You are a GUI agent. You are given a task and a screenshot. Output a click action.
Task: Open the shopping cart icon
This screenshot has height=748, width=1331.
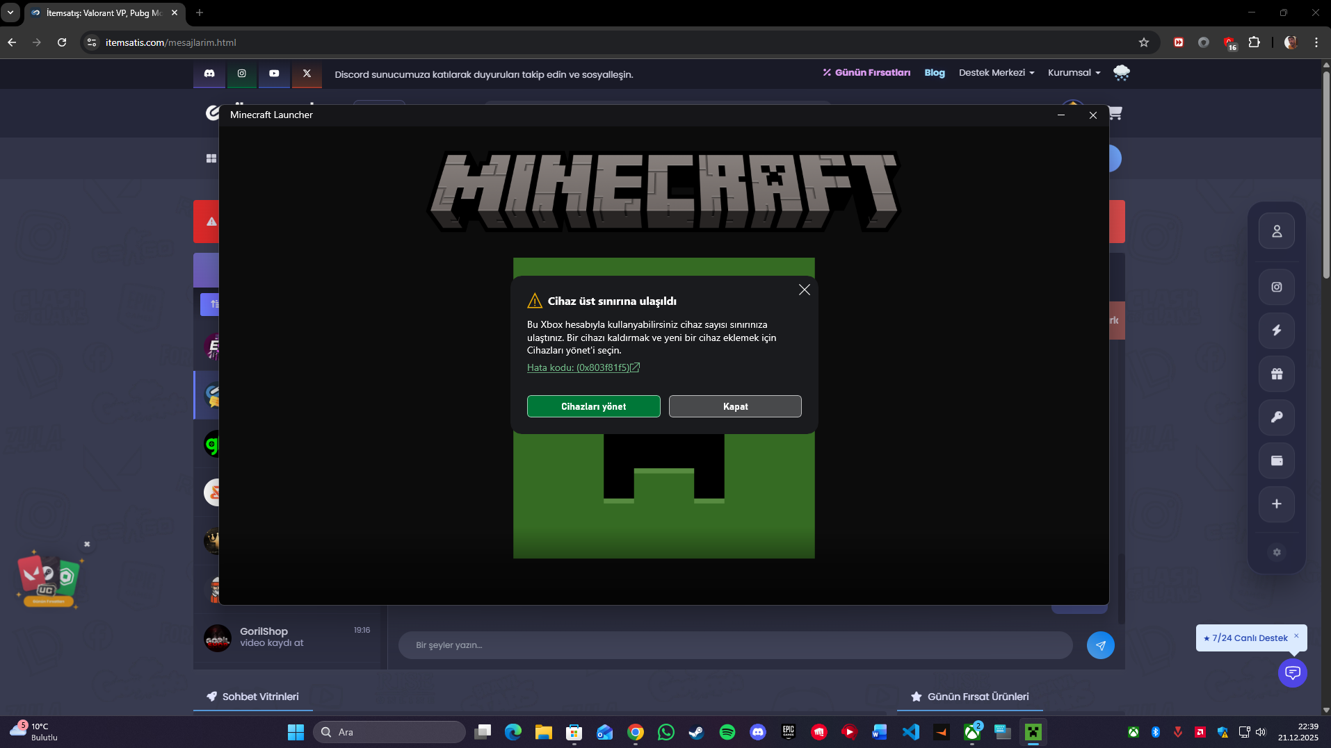1115,113
